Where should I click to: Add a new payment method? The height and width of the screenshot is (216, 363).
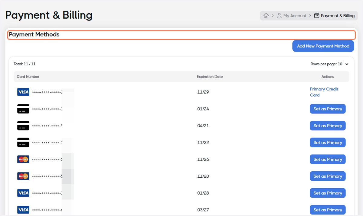click(323, 46)
